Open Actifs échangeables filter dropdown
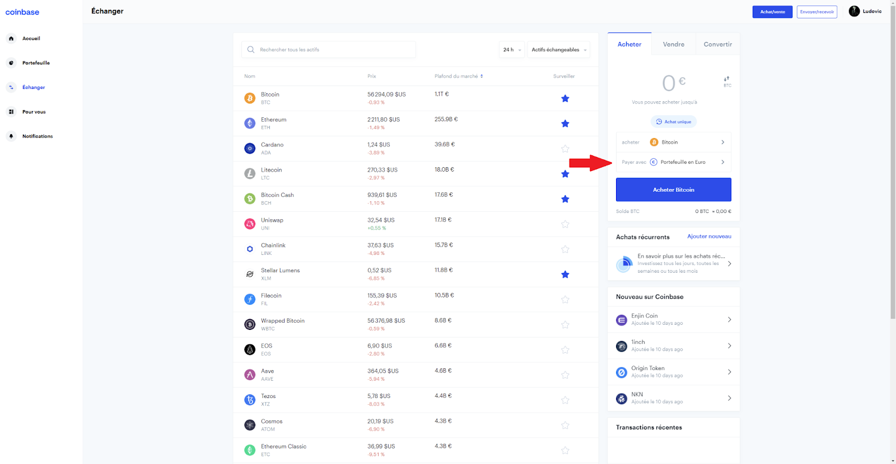This screenshot has width=896, height=464. [559, 50]
